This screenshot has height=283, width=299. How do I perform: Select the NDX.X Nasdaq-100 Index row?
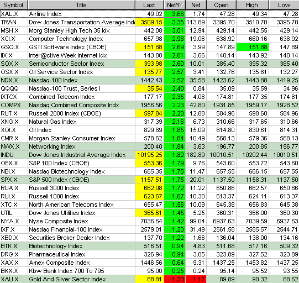coord(149,80)
